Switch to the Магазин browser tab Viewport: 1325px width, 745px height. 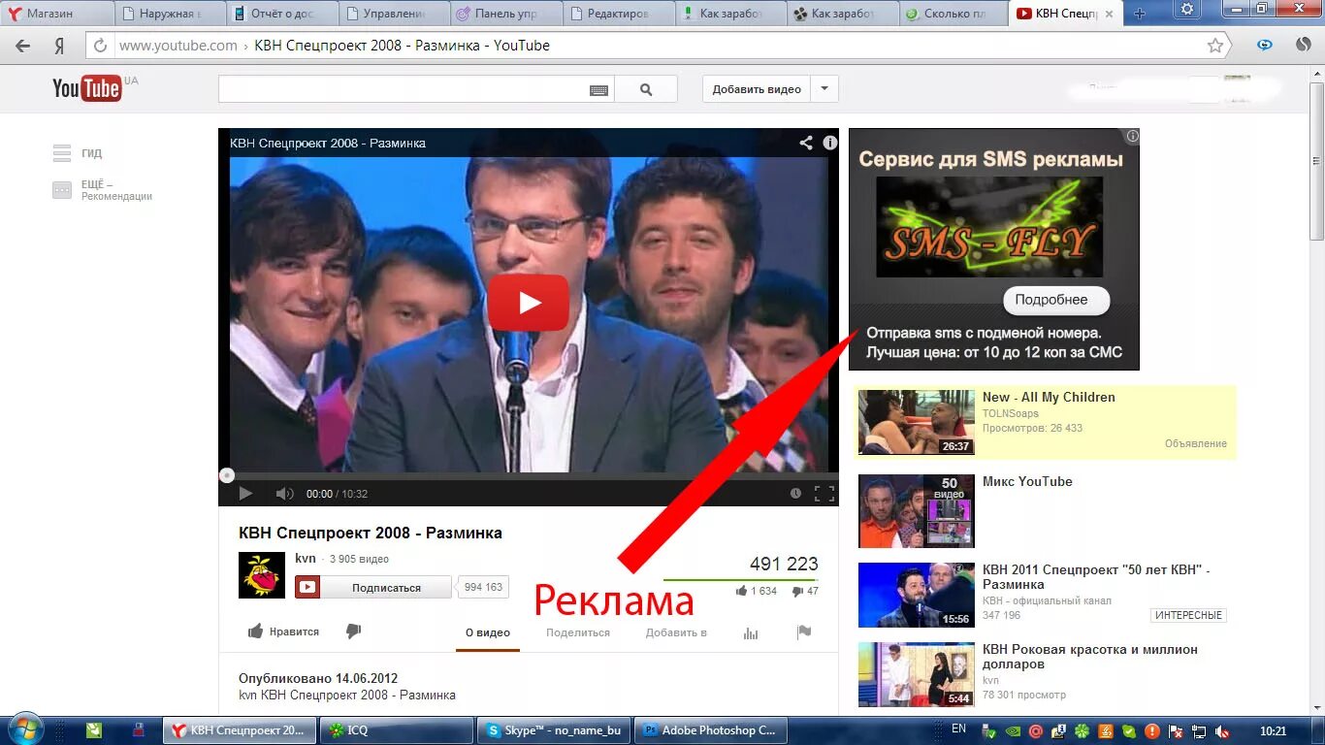coord(58,14)
